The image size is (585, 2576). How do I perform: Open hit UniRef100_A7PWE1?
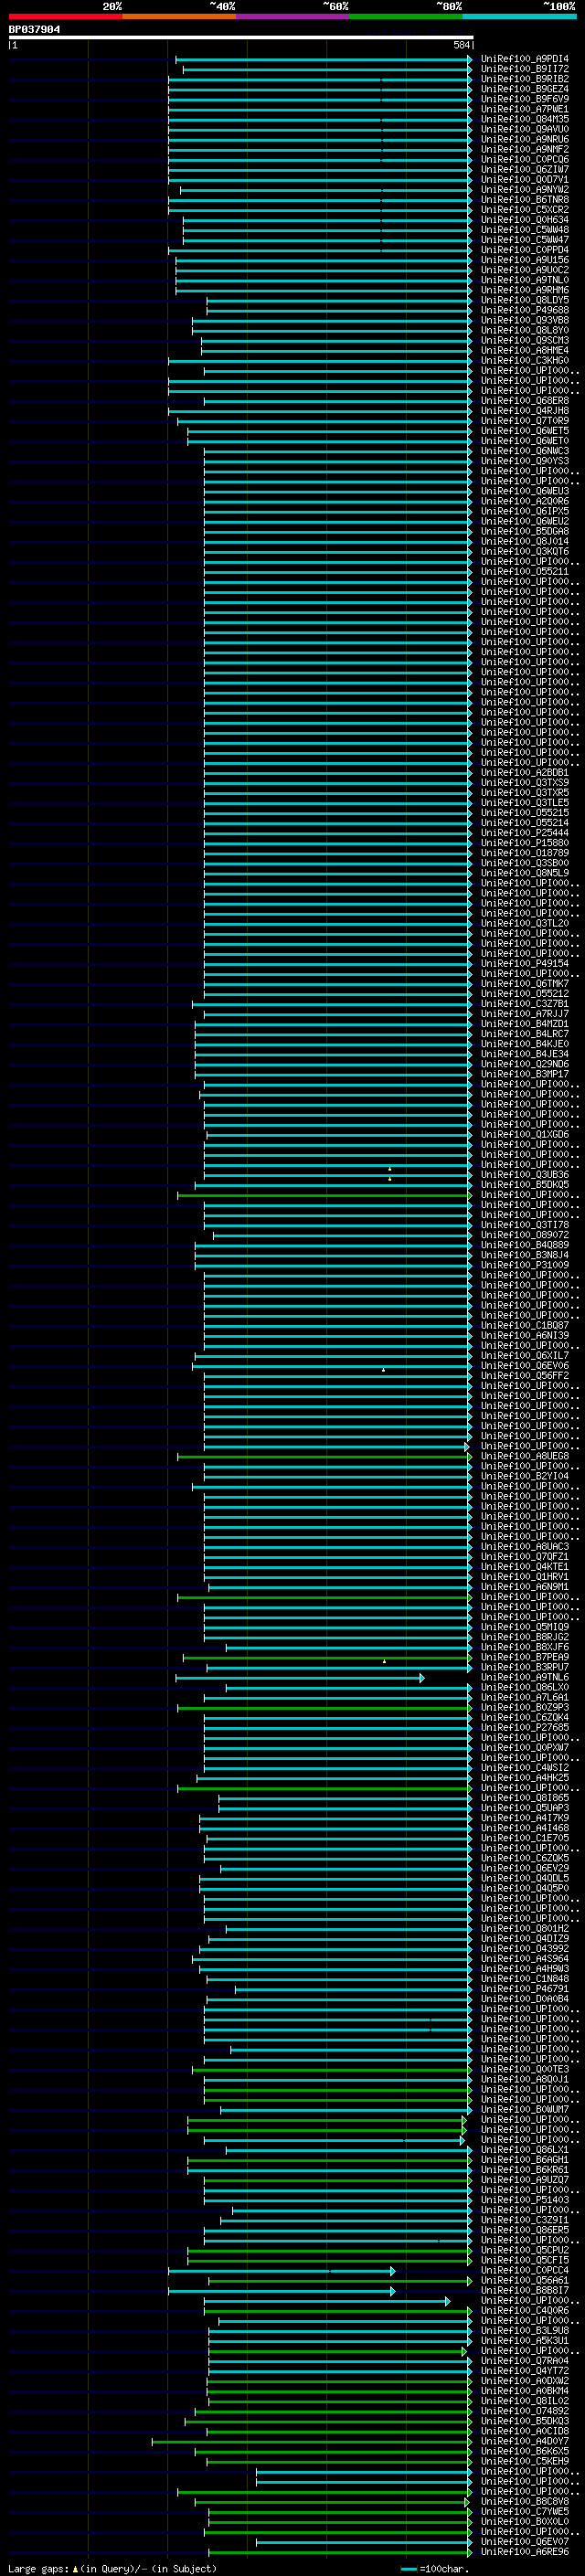click(525, 109)
